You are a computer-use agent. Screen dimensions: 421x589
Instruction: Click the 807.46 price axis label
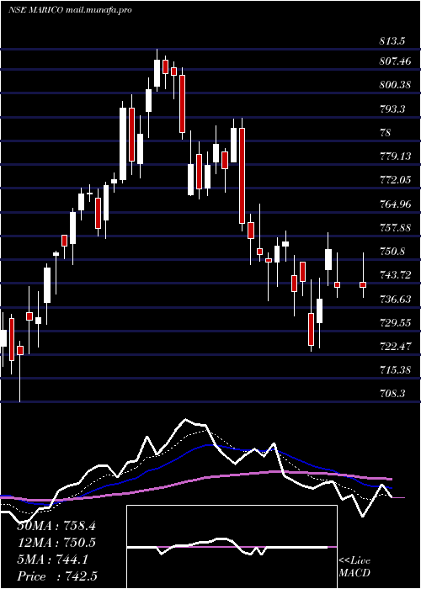(x=395, y=61)
